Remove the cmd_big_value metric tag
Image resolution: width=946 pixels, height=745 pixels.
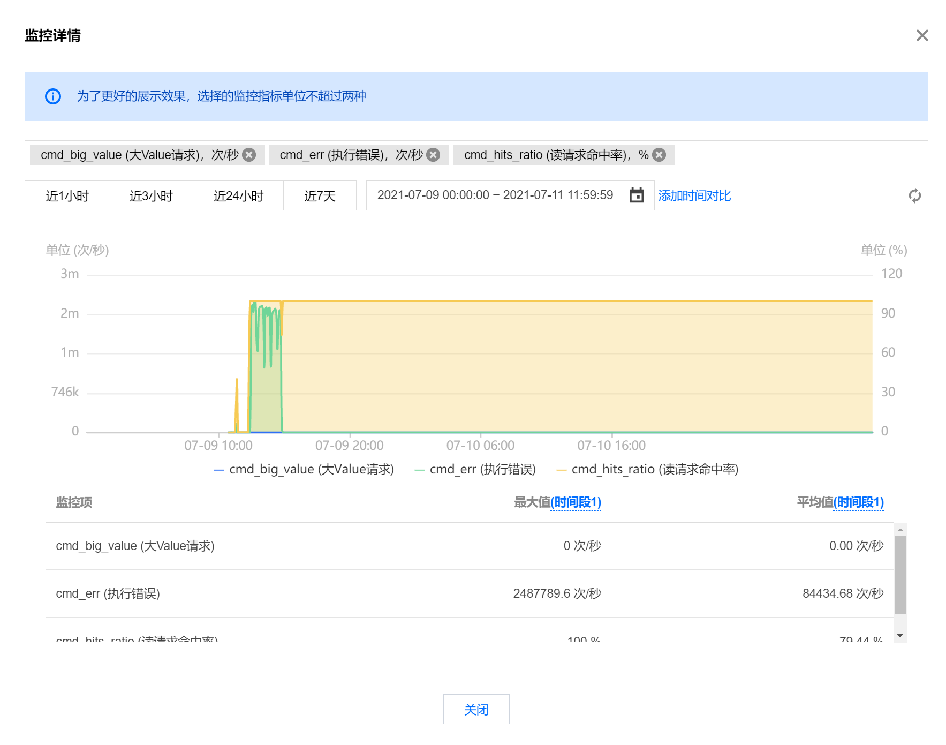249,155
